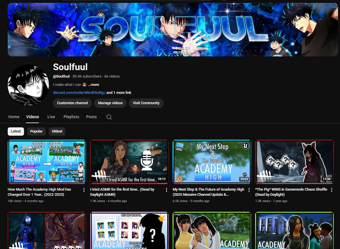Switch to the Home tab
This screenshot has height=249, width=340.
(x=14, y=117)
